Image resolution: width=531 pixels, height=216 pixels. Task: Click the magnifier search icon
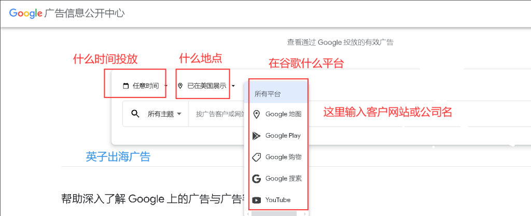(135, 114)
